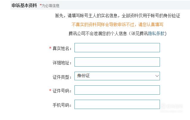Viewport: 190px width, 120px height.
Task: Click the *为必填信息 note in header
Action: [49, 6]
